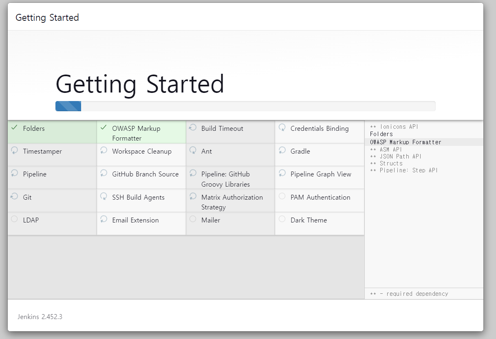
Task: Click the checkmark icon next to Folders
Action: (x=15, y=128)
